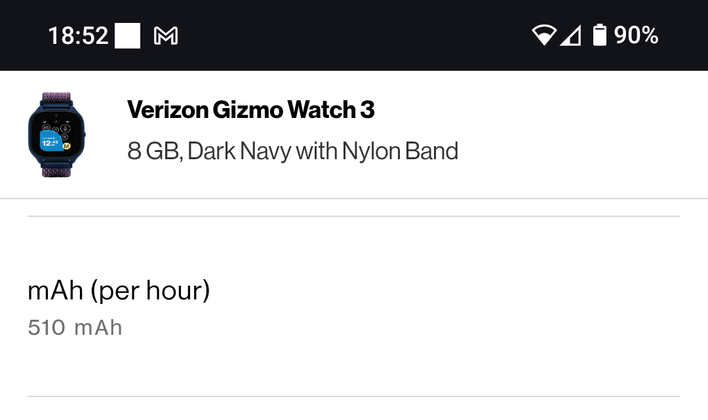Select the "510 mAh" value text

[75, 328]
